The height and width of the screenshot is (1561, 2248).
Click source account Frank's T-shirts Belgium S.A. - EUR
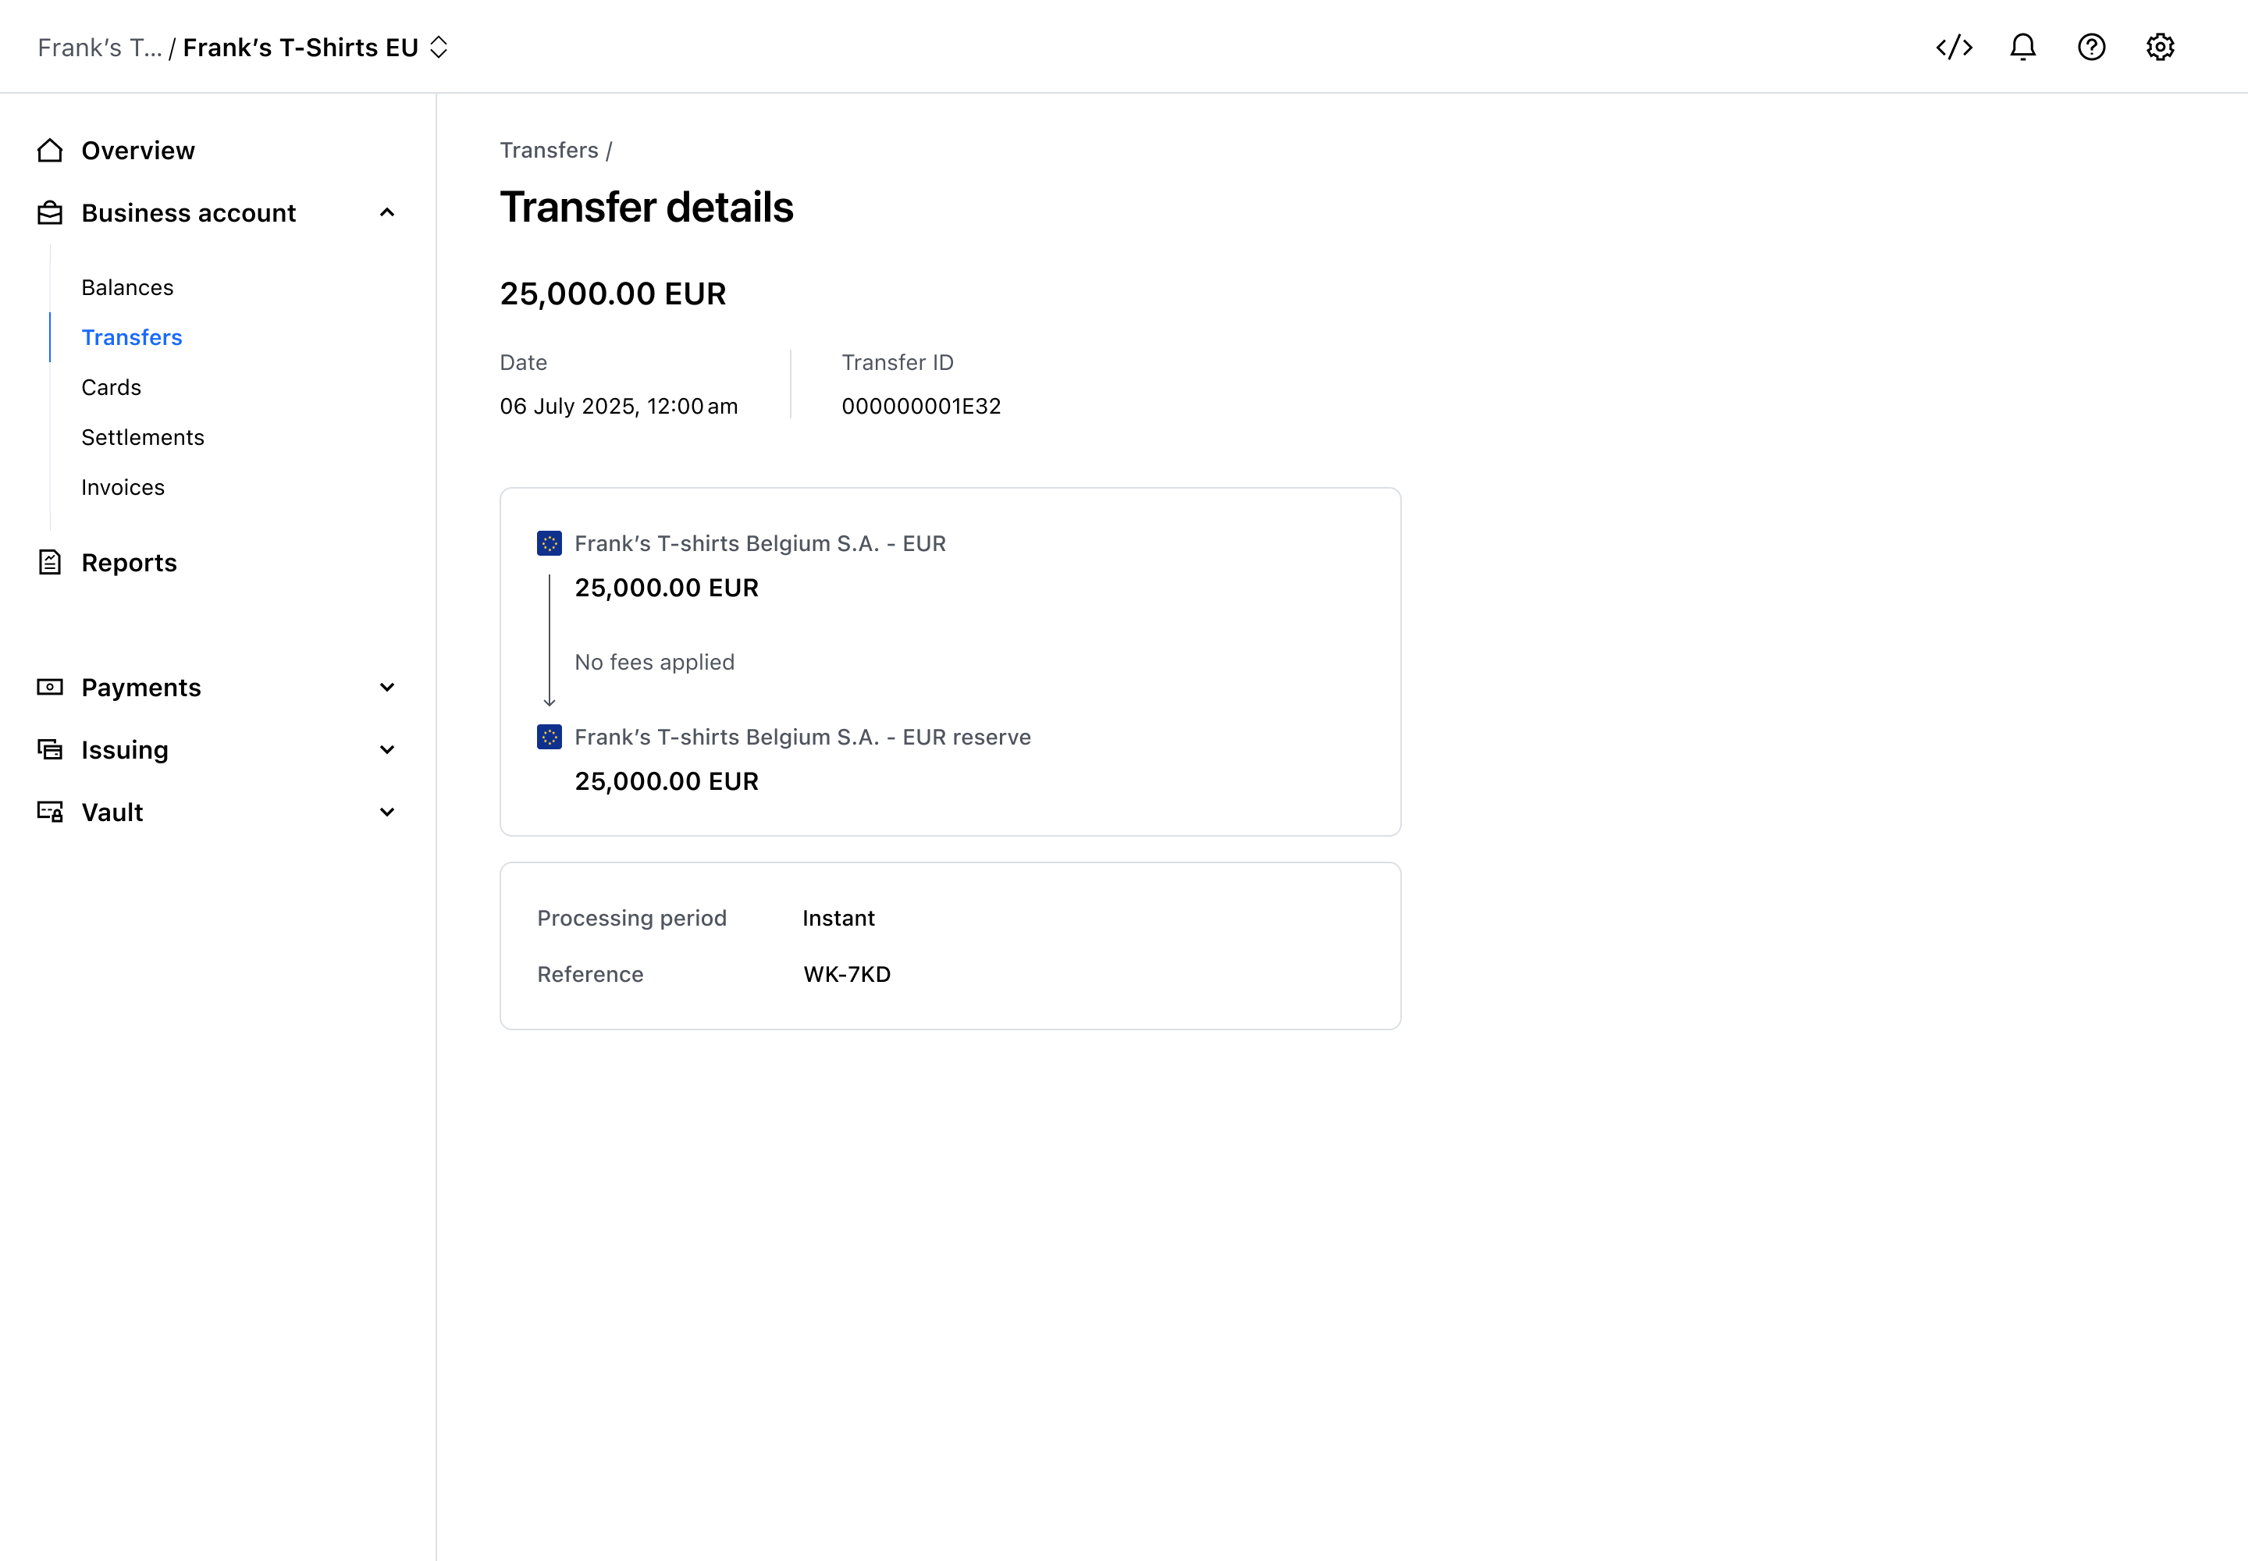[x=760, y=544]
